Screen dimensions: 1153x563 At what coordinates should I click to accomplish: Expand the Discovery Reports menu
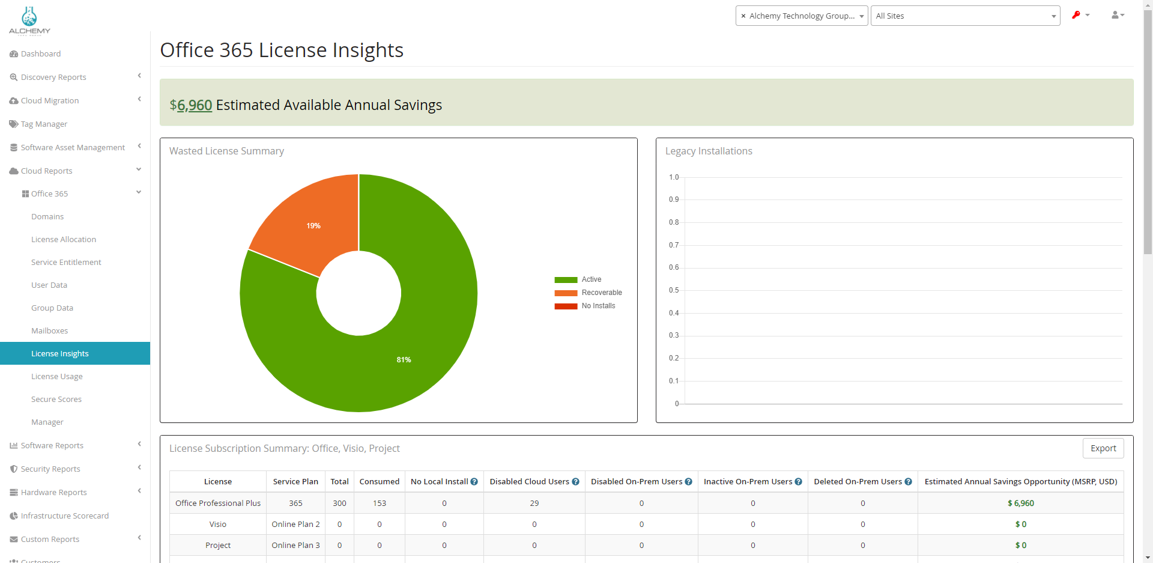coord(53,77)
